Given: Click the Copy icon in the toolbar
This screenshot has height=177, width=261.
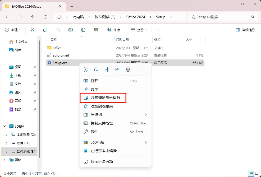Looking at the screenshot, I should click(45, 30).
